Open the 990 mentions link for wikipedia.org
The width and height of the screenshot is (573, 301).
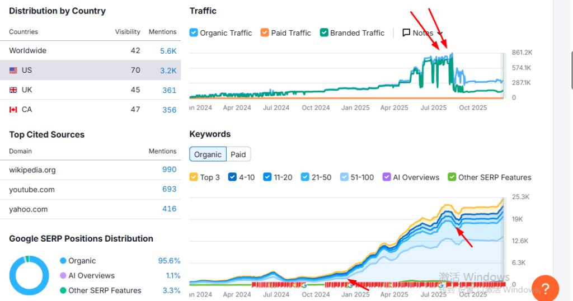click(169, 170)
